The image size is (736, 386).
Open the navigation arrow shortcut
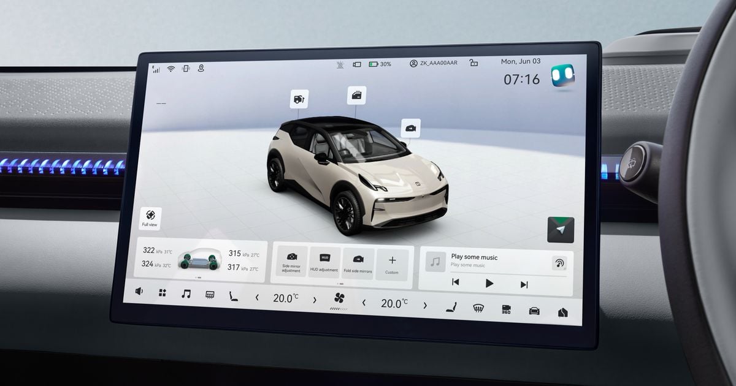coord(561,230)
